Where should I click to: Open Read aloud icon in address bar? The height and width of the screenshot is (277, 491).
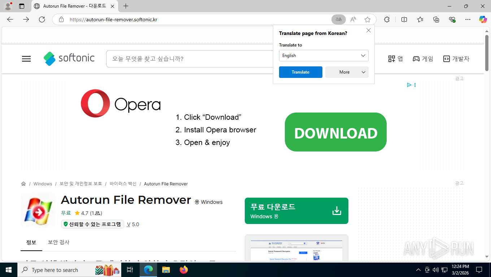point(353,19)
